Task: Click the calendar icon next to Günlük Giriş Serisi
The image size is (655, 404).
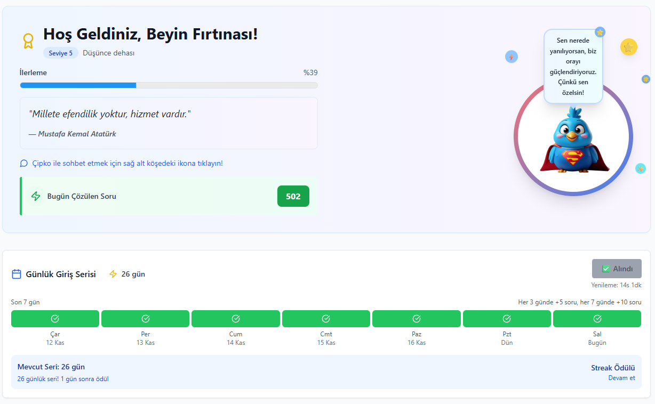Action: point(17,274)
